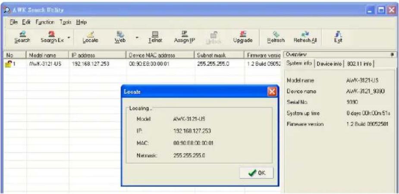399x194 pixels.
Task: Launch the Telnet toolbar icon
Action: point(155,37)
